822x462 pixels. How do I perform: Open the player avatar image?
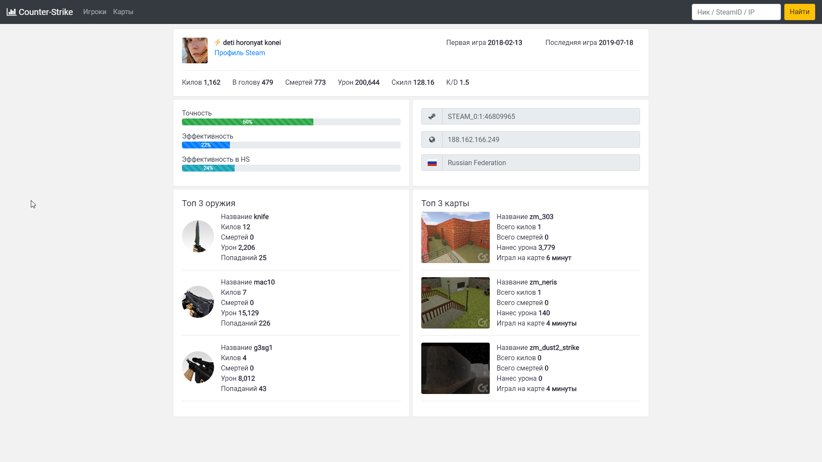click(195, 50)
